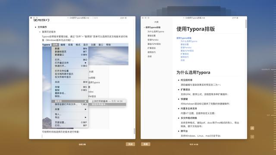Click the 今天 14:36 version label

194,145
